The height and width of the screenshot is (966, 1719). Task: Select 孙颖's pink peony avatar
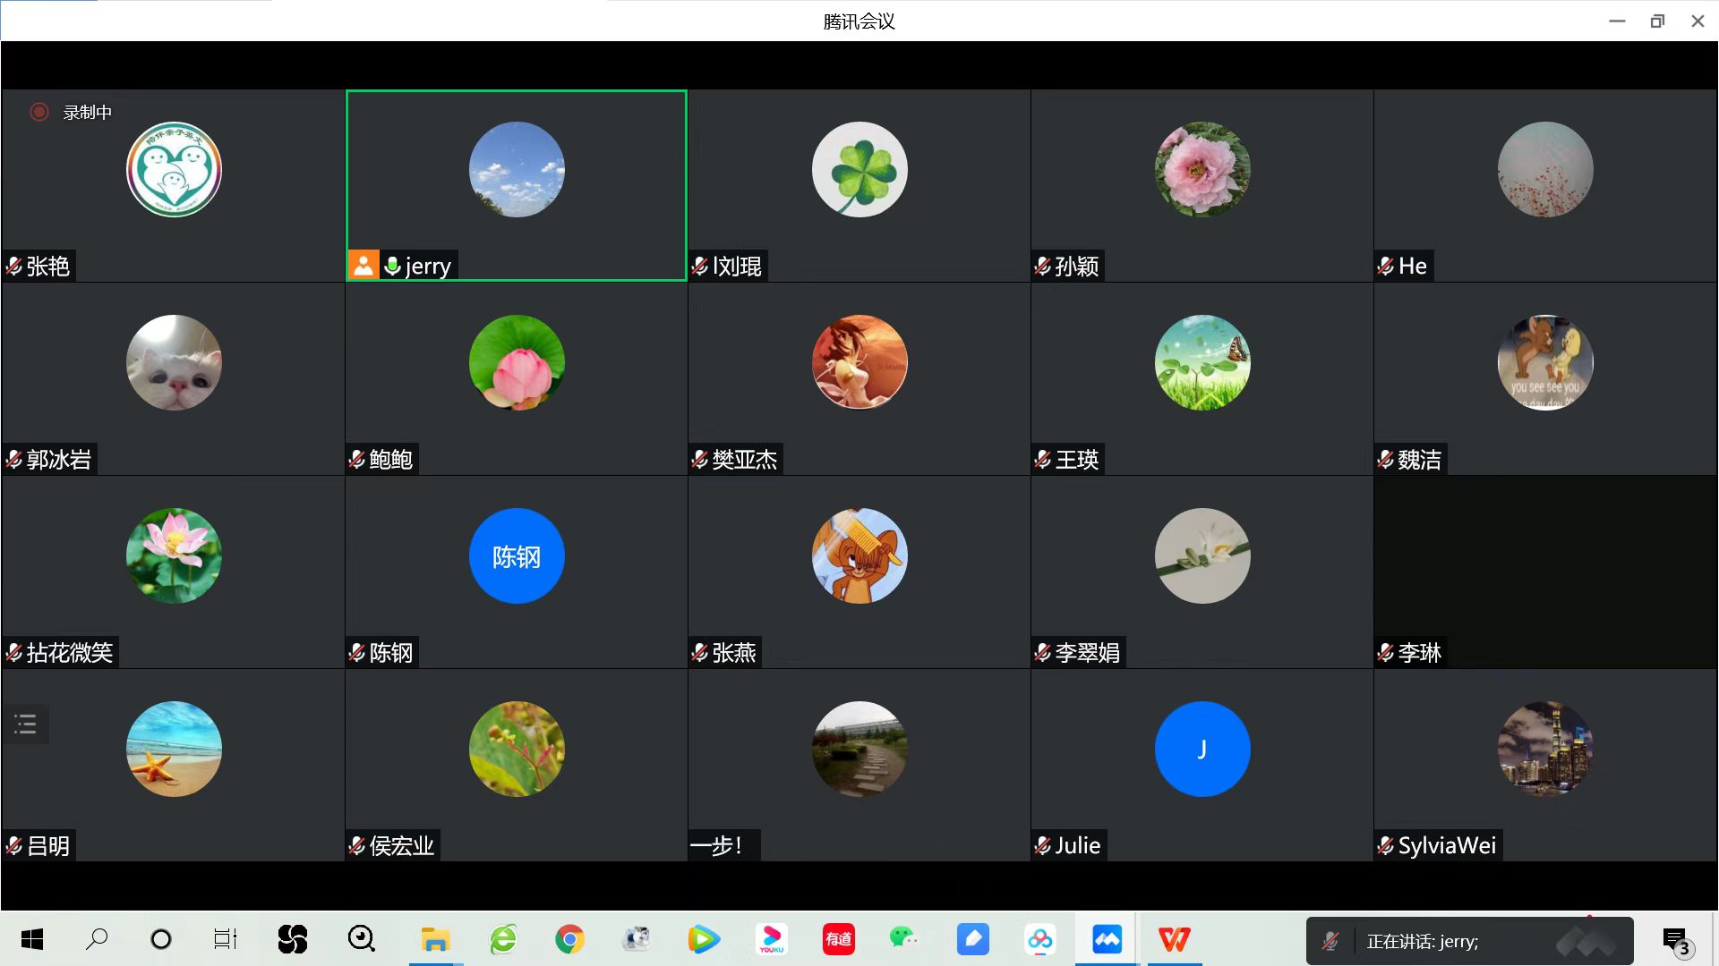(x=1202, y=169)
